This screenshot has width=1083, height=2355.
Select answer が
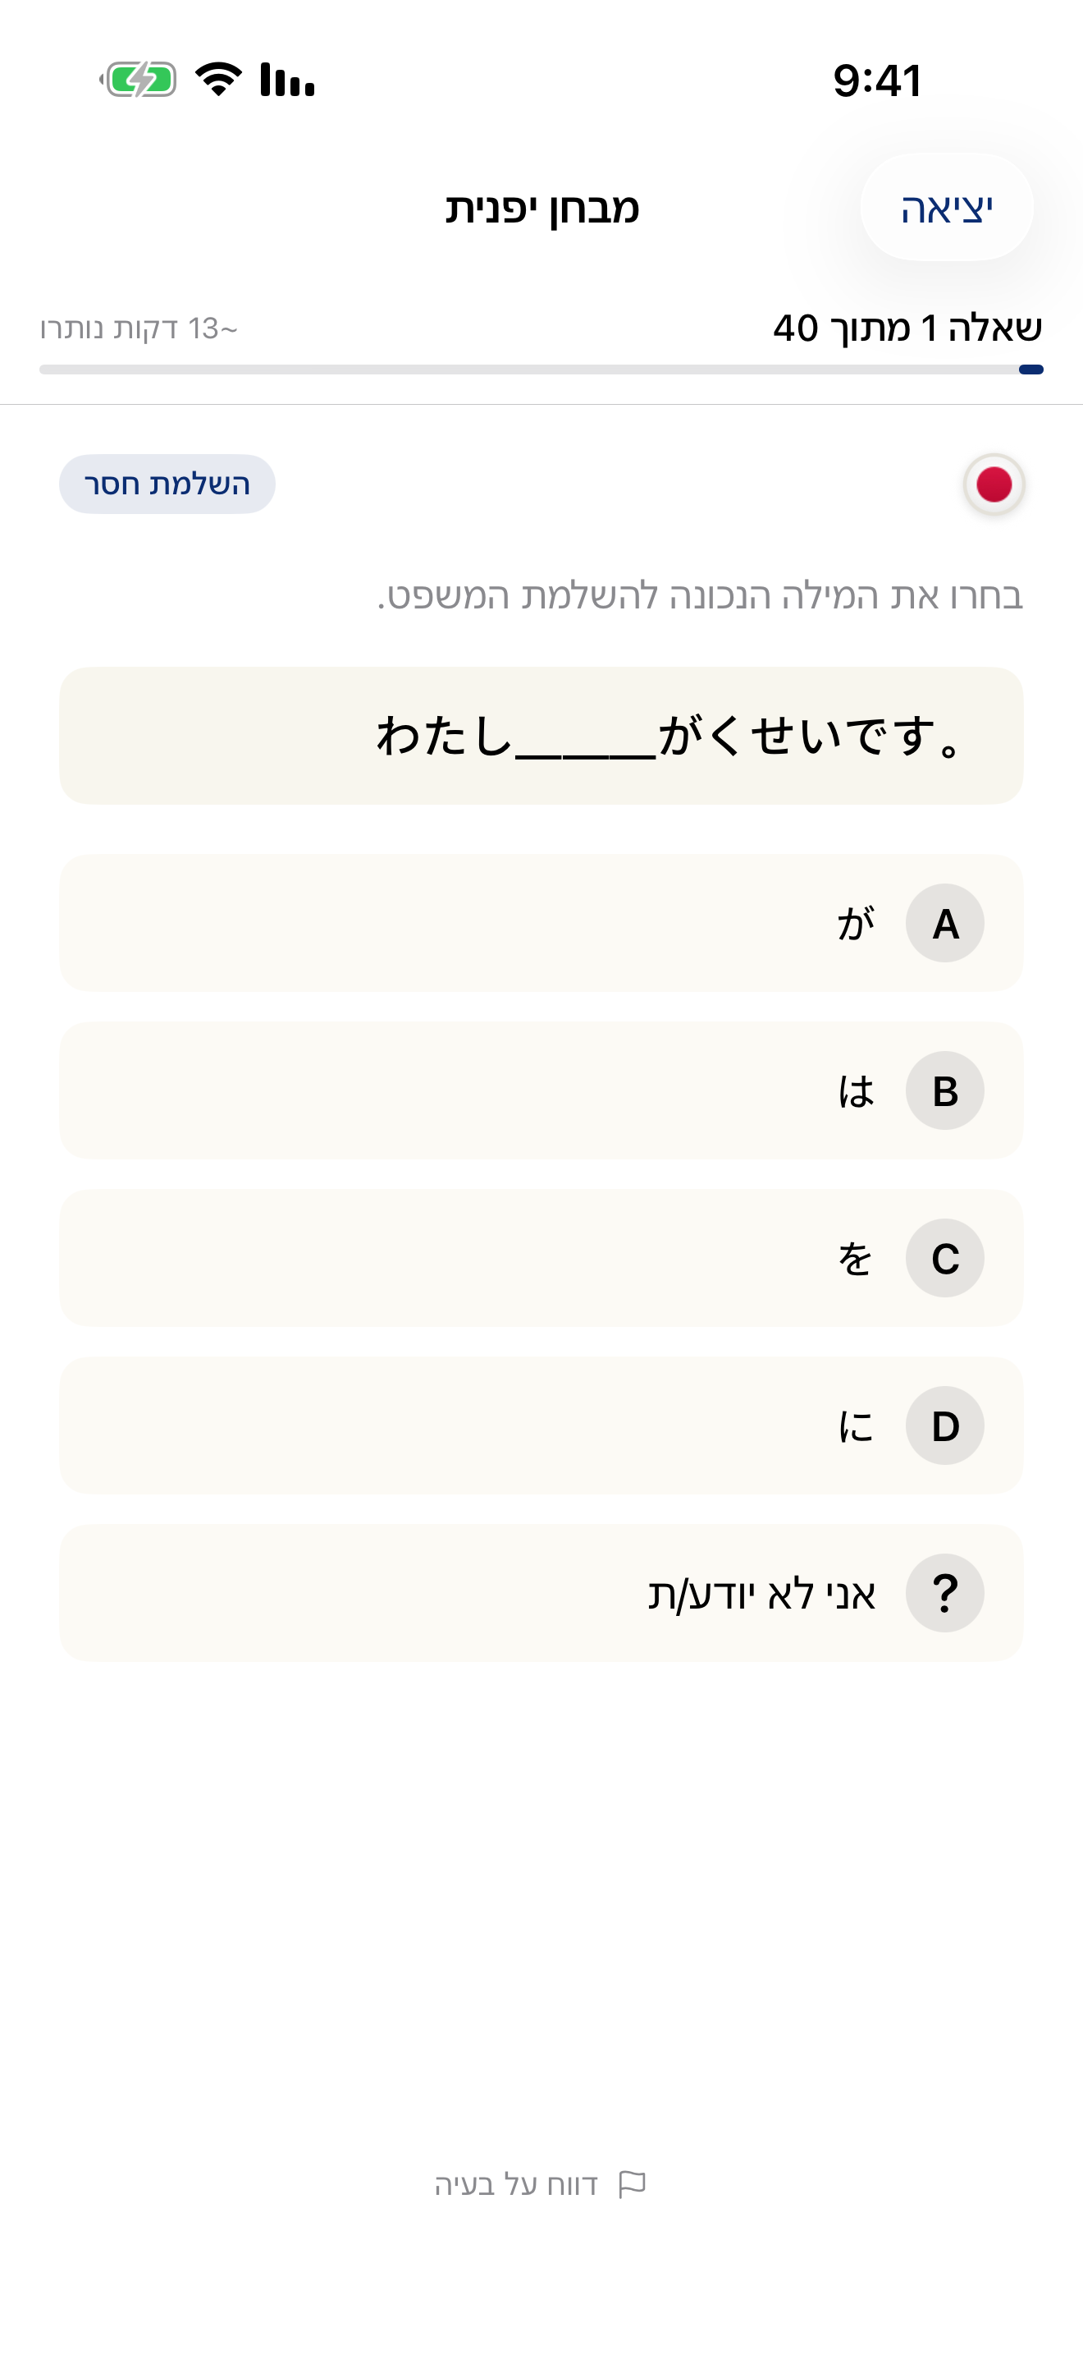(541, 923)
